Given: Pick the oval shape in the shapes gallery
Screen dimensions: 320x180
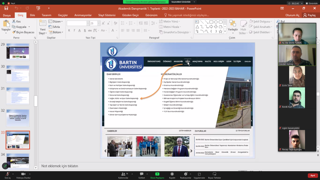Looking at the screenshot, I should (216, 22).
